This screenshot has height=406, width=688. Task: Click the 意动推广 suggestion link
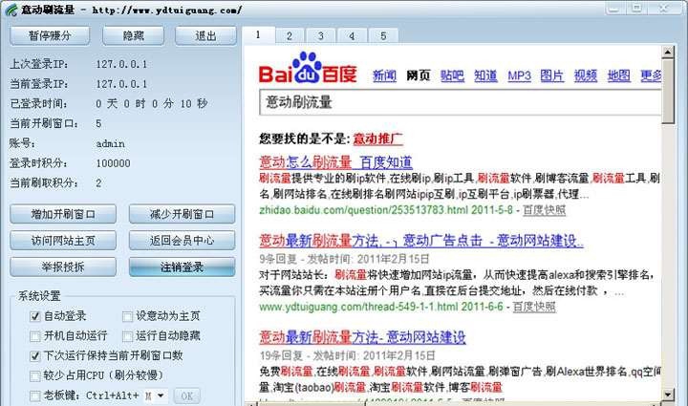(377, 139)
